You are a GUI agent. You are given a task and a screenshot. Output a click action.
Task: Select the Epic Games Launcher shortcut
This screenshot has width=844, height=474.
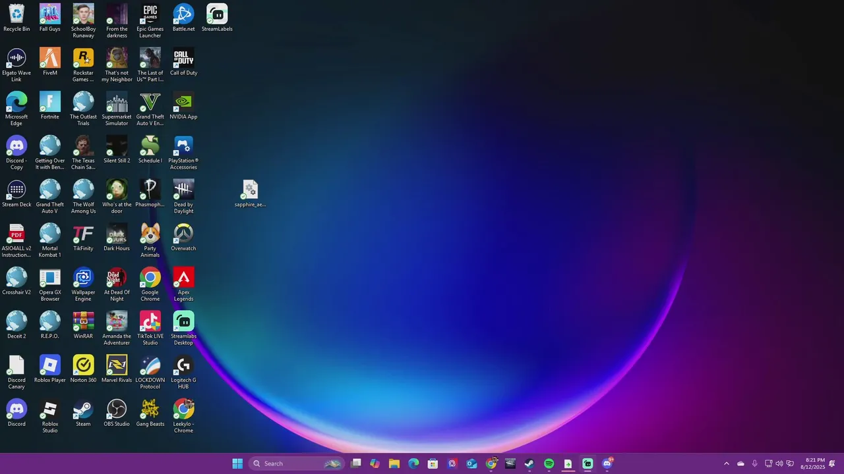150,21
